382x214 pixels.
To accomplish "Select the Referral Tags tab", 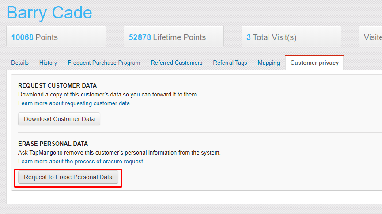I will [230, 63].
